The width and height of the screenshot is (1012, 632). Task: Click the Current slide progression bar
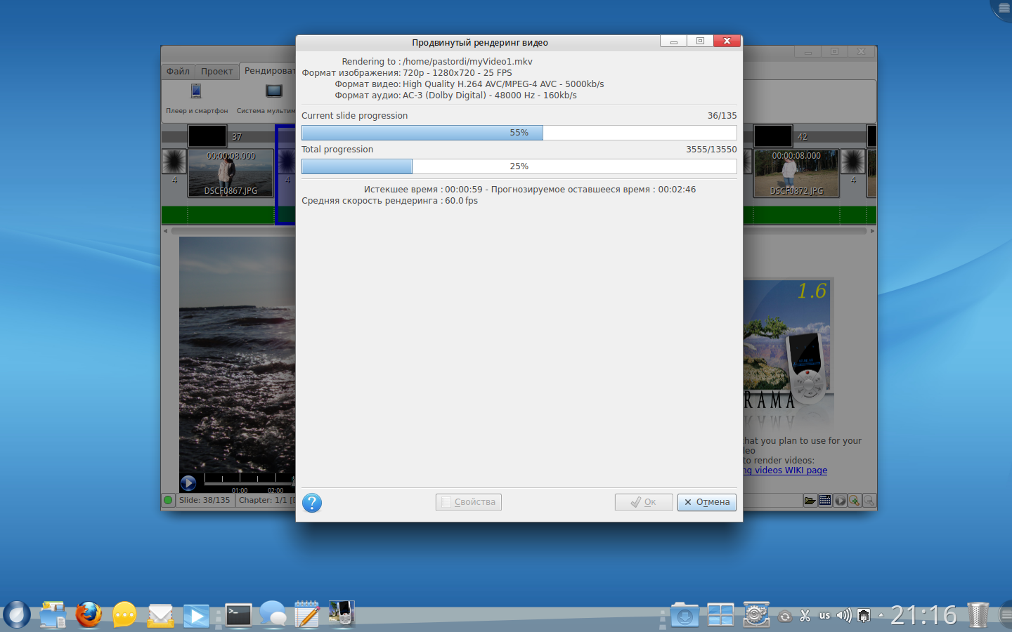[x=519, y=133]
